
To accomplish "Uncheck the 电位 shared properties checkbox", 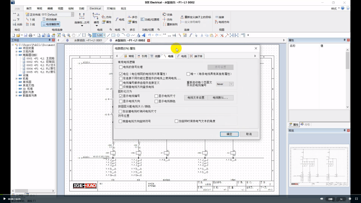I will click(121, 74).
